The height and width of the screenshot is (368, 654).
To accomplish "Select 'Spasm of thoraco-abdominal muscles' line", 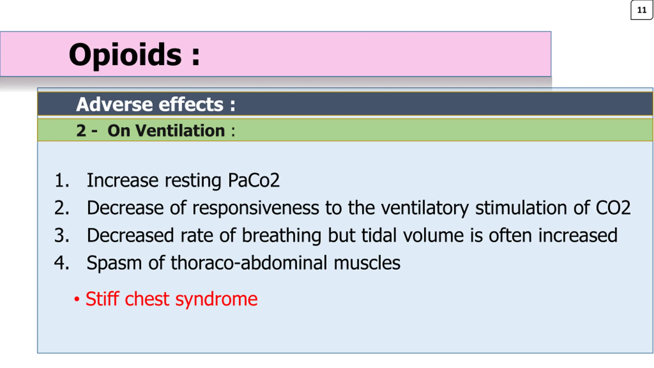I will (x=243, y=263).
